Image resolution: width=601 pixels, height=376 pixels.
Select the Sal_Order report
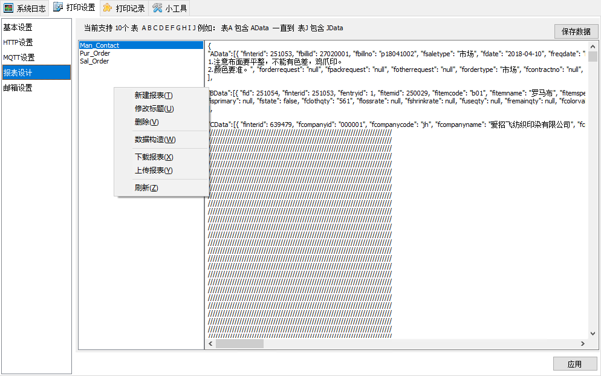point(141,61)
